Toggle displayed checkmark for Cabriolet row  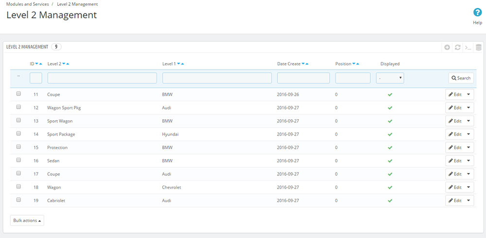[x=390, y=201]
